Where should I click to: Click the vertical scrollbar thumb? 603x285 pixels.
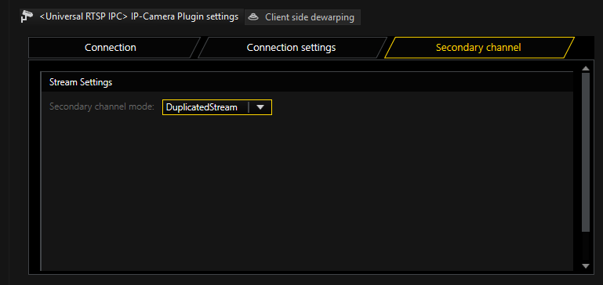tap(586, 152)
